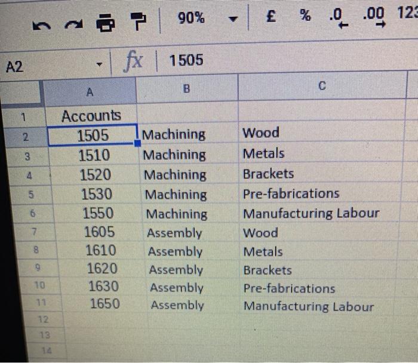418x363 pixels.
Task: Click cell containing 1605
Action: pyautogui.click(x=100, y=232)
